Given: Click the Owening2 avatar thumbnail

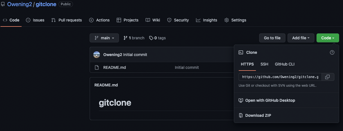Looking at the screenshot, I should coord(97,55).
